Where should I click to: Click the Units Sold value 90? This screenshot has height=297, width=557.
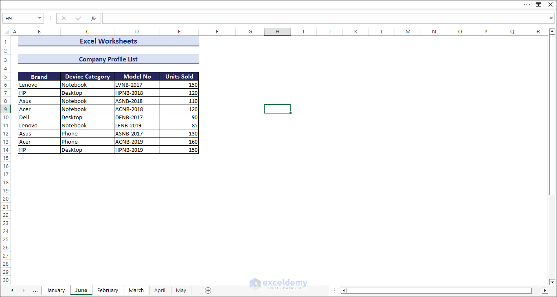click(179, 117)
